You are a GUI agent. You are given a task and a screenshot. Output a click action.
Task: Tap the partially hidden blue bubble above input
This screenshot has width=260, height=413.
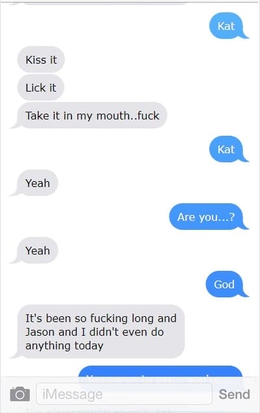161,371
